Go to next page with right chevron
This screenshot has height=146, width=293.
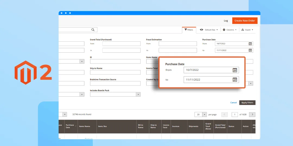(x=252, y=114)
